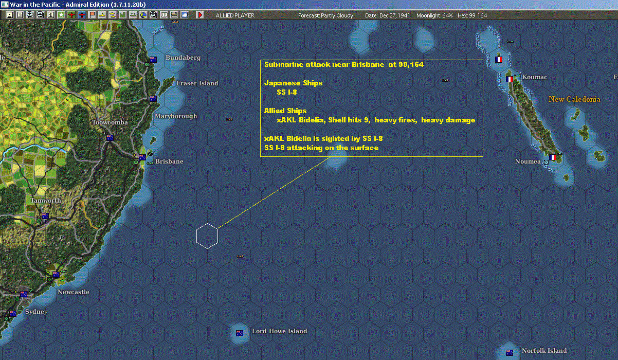The image size is (618, 360).
Task: Select the Newcastle base flag icon
Action: [56, 275]
